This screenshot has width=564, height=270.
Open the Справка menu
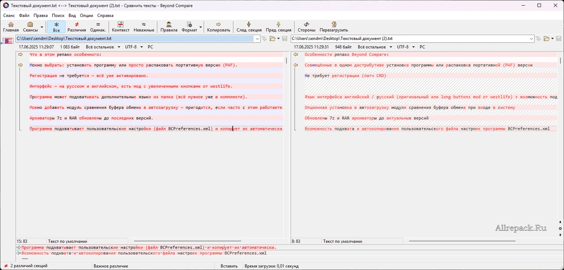[x=105, y=15]
